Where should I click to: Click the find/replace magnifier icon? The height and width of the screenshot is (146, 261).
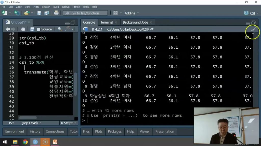coord(60,29)
